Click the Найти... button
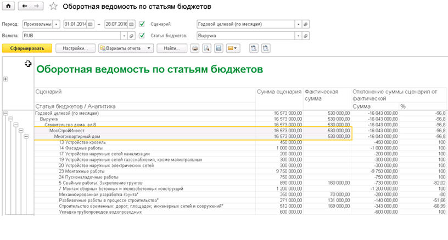This screenshot has width=448, height=240. point(171,48)
